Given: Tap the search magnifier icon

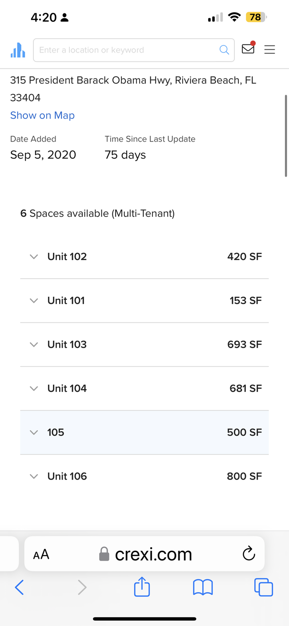Looking at the screenshot, I should (224, 50).
